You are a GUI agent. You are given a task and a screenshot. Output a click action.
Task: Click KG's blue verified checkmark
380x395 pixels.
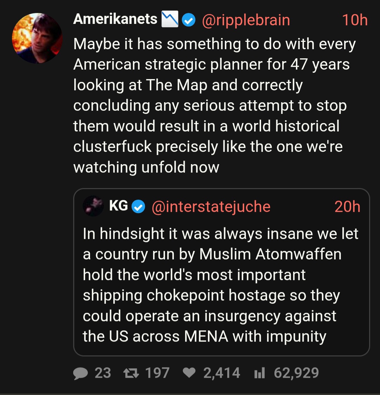[138, 207]
